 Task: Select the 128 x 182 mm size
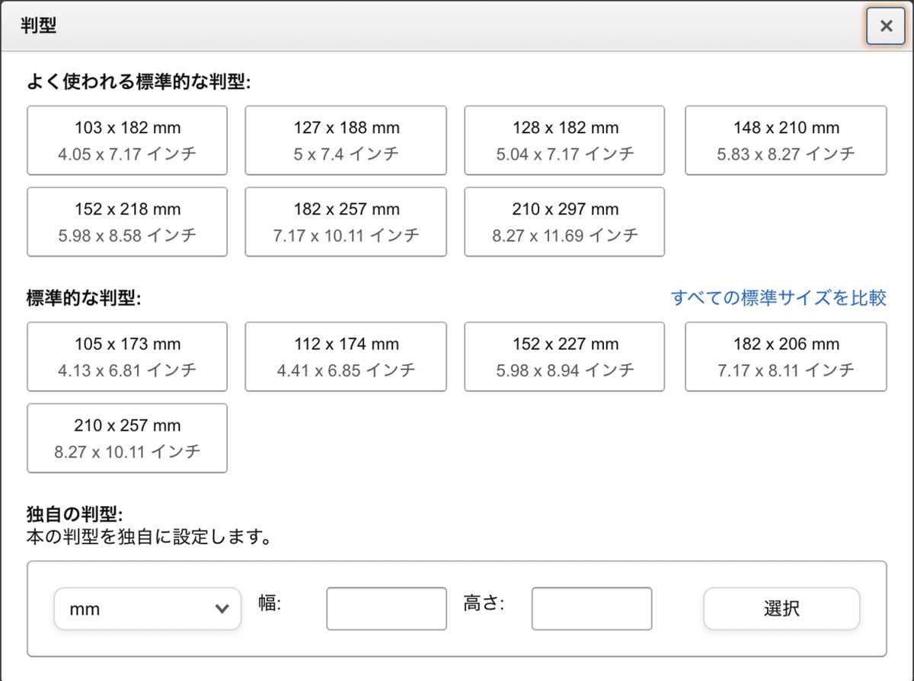tap(564, 140)
